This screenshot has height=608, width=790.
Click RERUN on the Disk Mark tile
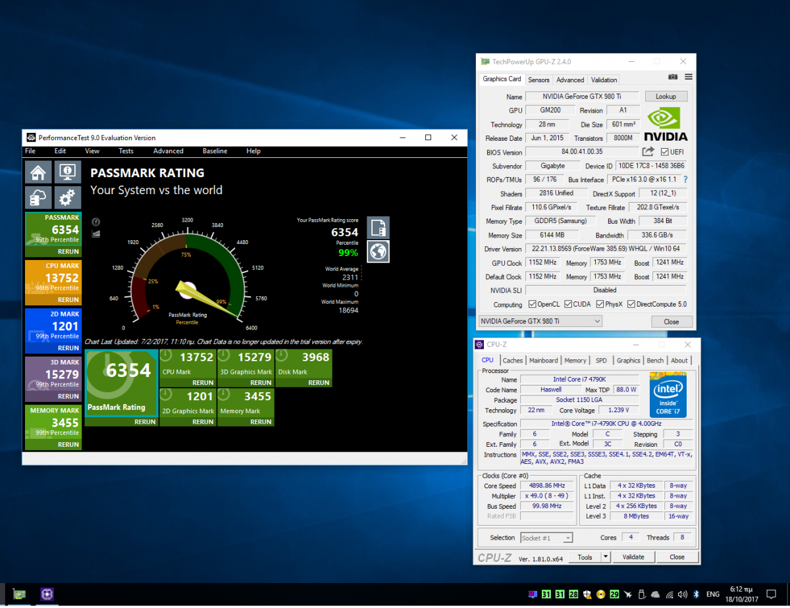[319, 383]
